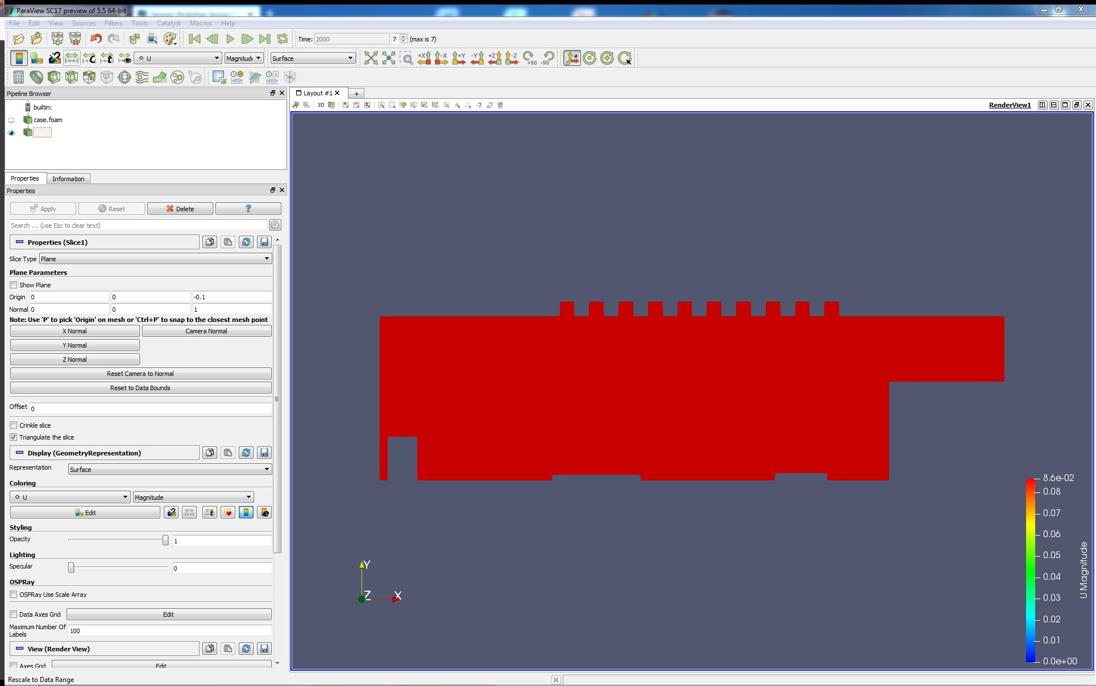The width and height of the screenshot is (1096, 686).
Task: Toggle color legend visibility icon
Action: click(x=19, y=58)
